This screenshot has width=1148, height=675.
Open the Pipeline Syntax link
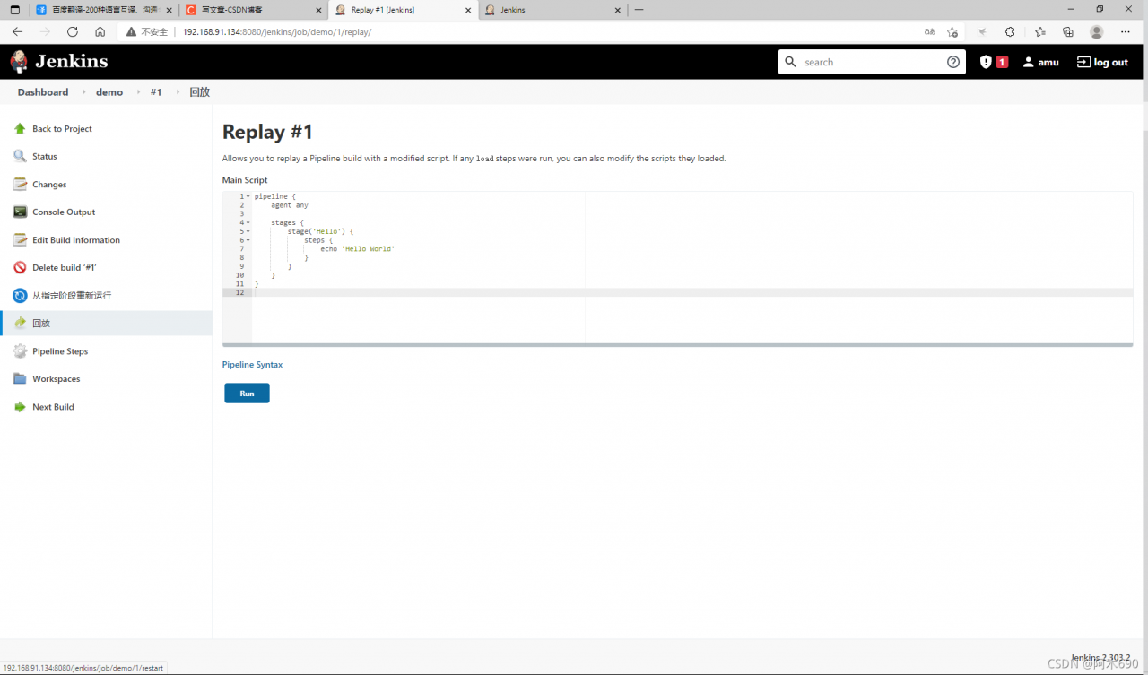point(252,365)
